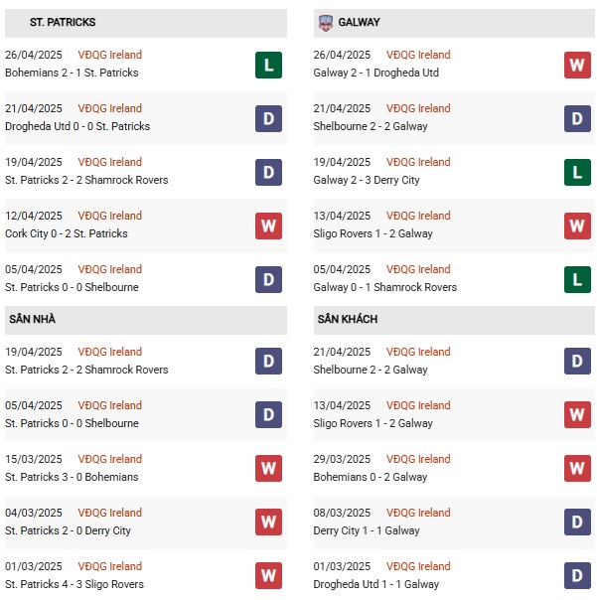
Task: Click the Galway club crest icon
Action: coord(325,23)
